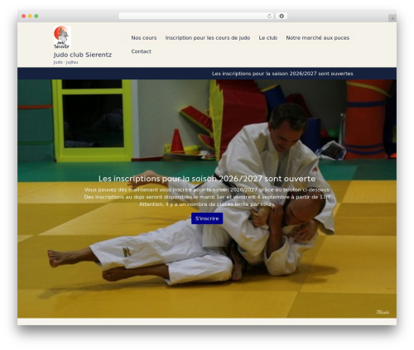Click the banner announcing 2026/2027 inscriptions

point(282,74)
